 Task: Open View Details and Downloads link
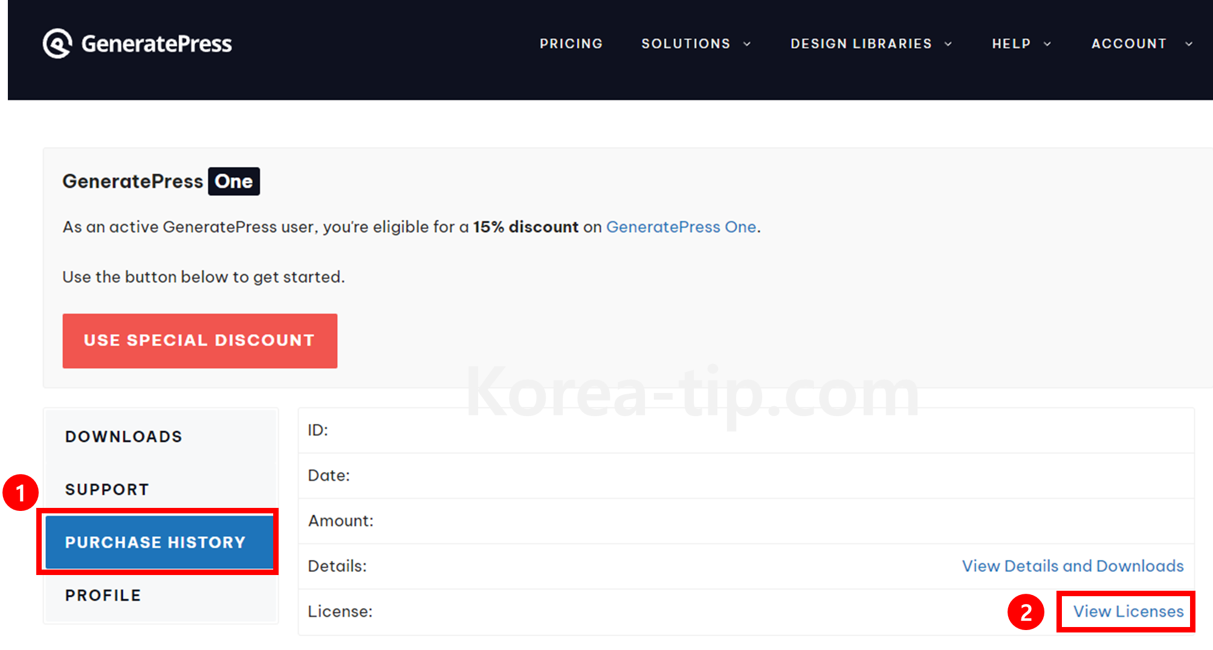point(1073,566)
